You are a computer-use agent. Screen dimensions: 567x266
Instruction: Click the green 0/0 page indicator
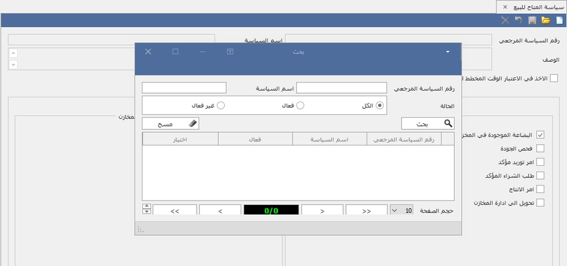point(271,211)
